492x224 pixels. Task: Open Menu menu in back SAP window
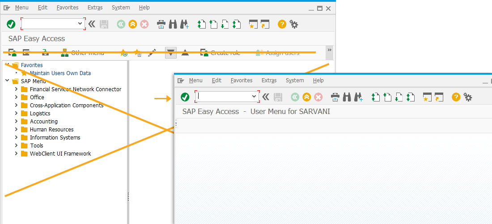pos(21,8)
